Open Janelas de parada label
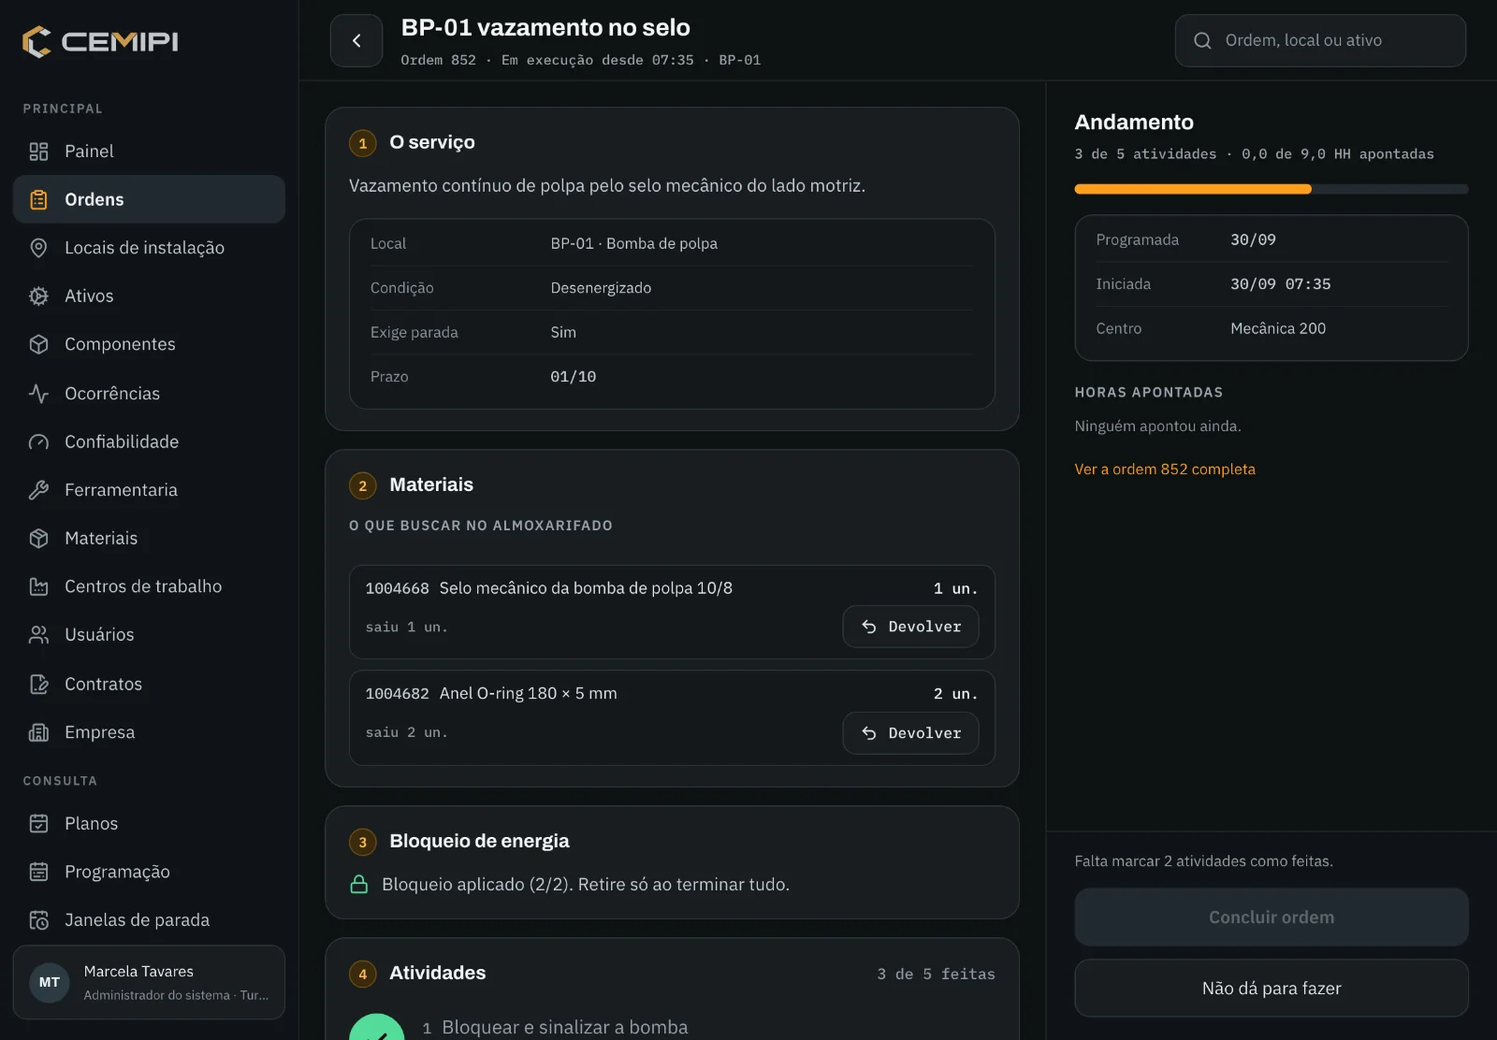Viewport: 1497px width, 1040px height. (137, 920)
